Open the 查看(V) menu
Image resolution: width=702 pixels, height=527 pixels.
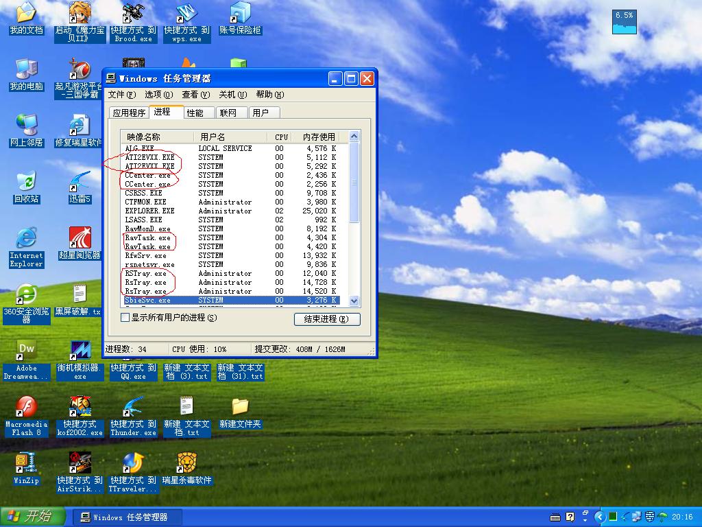(x=195, y=95)
